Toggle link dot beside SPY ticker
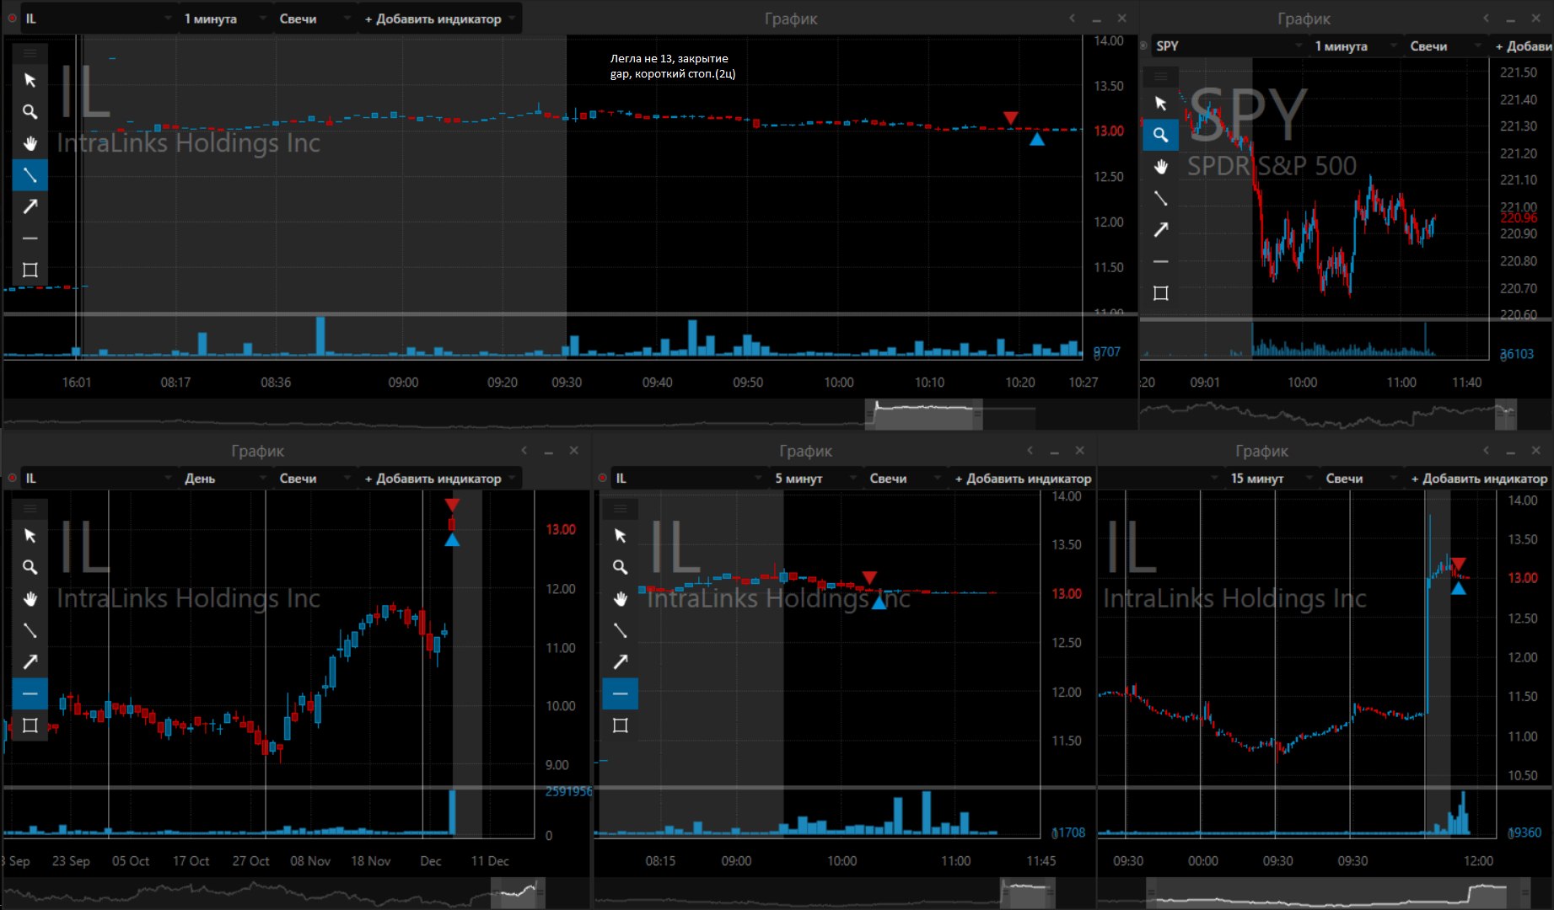The image size is (1554, 910). pos(1143,45)
